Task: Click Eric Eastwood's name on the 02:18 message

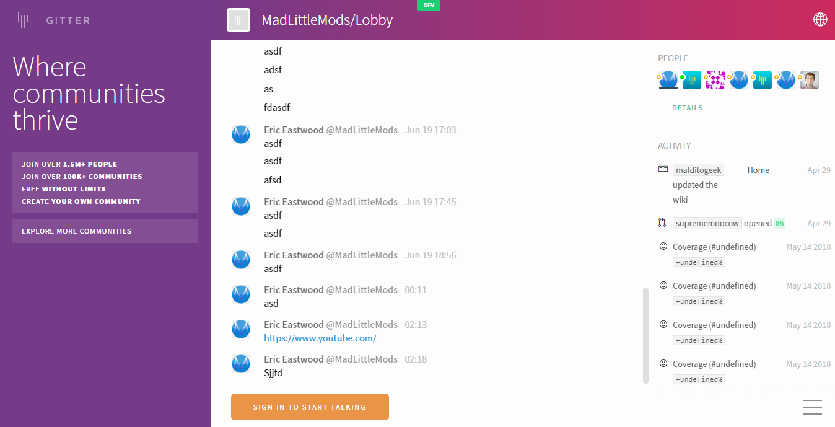Action: click(294, 359)
